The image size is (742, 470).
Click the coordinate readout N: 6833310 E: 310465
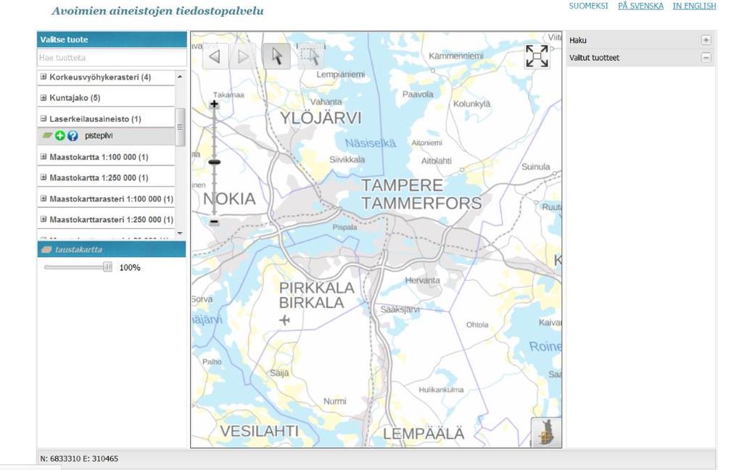(79, 458)
